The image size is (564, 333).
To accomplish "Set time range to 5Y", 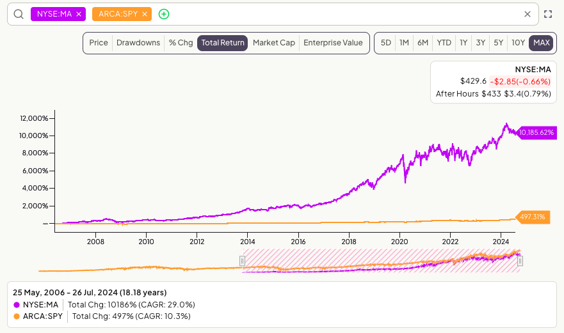I will [499, 43].
